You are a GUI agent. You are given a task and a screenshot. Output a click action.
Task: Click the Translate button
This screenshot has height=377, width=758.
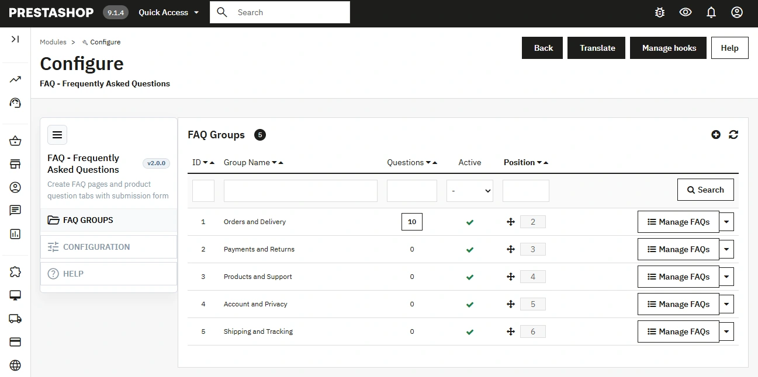click(x=597, y=48)
